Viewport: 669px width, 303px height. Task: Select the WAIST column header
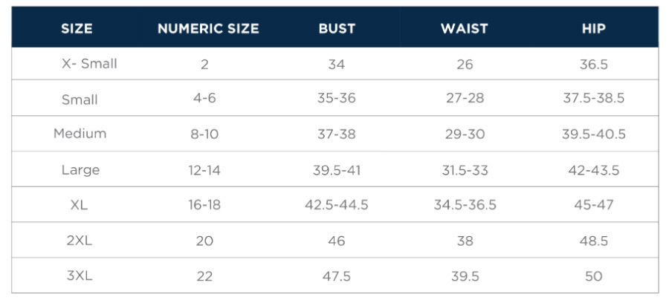tap(464, 29)
